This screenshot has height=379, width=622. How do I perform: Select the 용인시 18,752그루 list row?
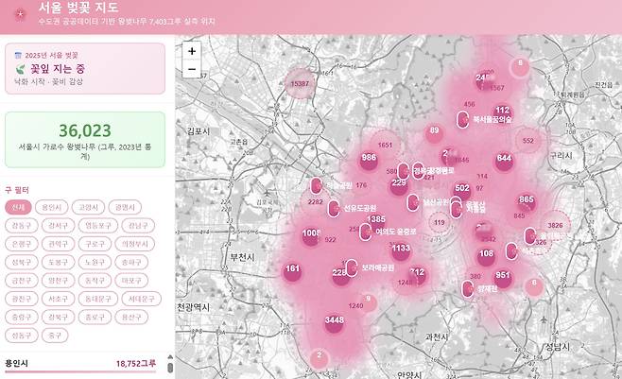pyautogui.click(x=80, y=365)
